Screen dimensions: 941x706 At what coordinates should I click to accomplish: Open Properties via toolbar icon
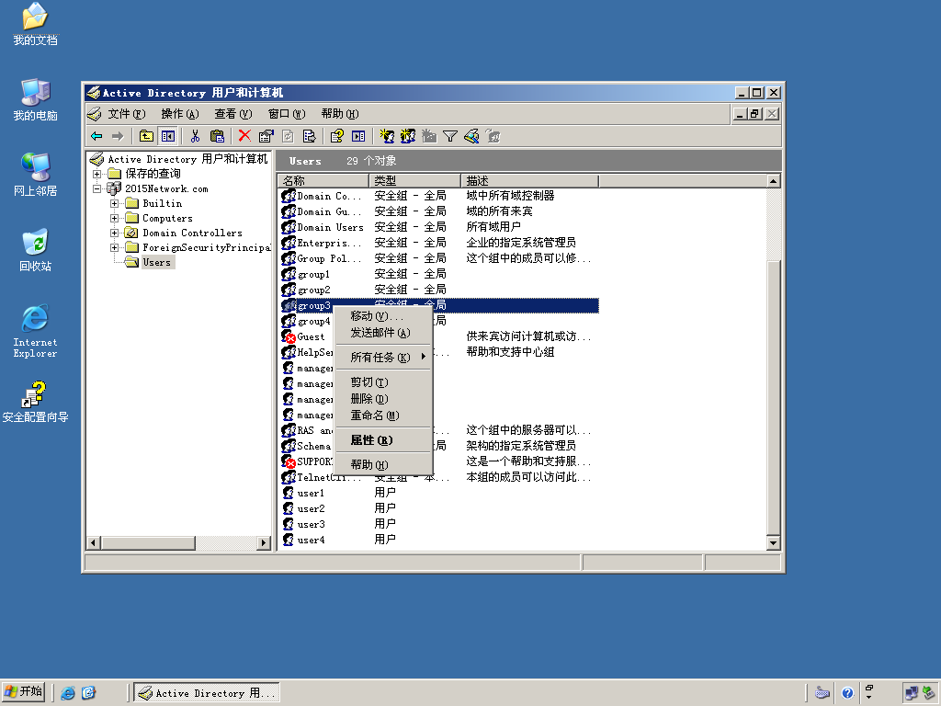tap(266, 136)
